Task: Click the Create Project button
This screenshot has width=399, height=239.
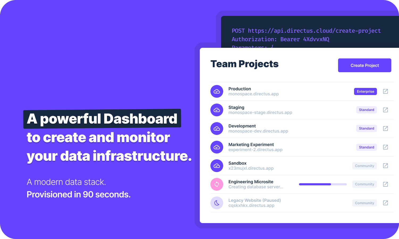Action: pos(364,65)
